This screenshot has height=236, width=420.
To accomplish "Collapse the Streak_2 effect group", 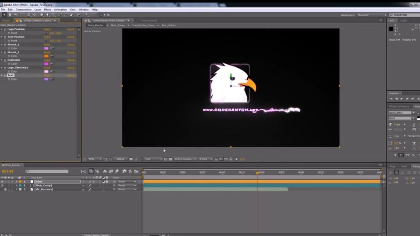I will pos(2,52).
